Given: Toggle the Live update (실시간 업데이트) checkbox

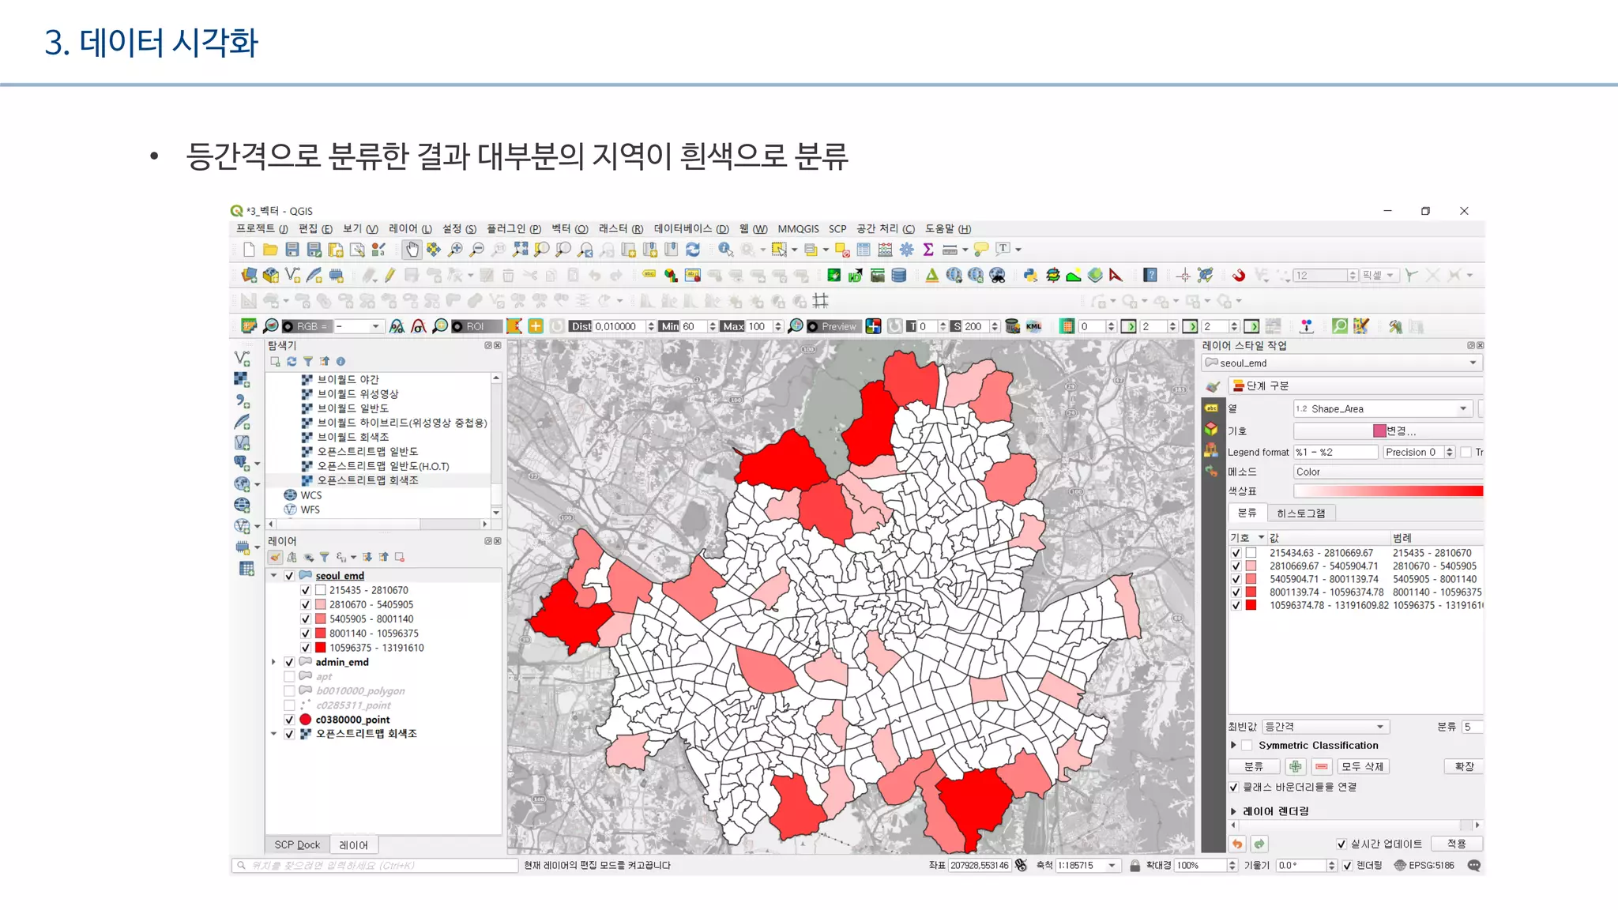Looking at the screenshot, I should click(1341, 844).
